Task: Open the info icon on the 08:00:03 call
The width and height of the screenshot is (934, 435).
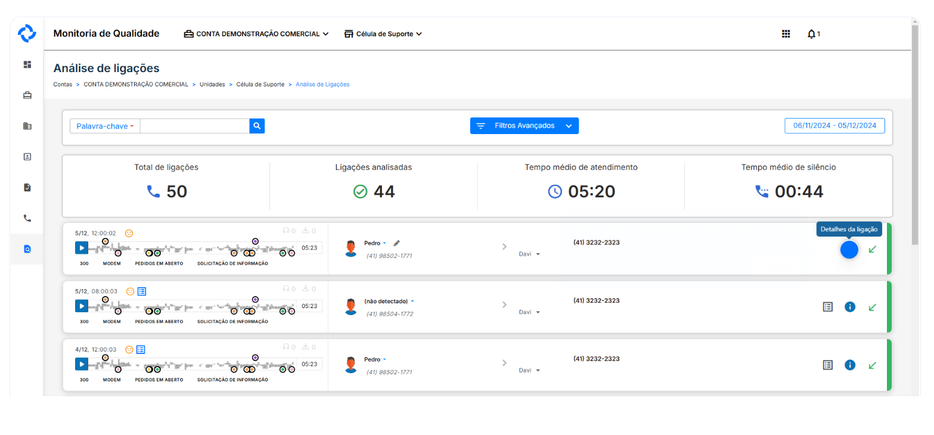Action: (850, 307)
